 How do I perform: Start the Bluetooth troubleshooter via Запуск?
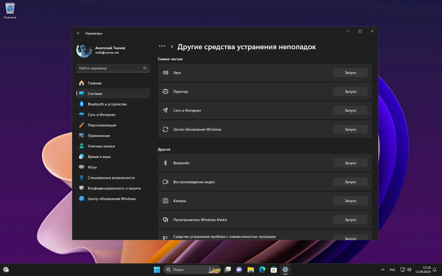(x=350, y=163)
